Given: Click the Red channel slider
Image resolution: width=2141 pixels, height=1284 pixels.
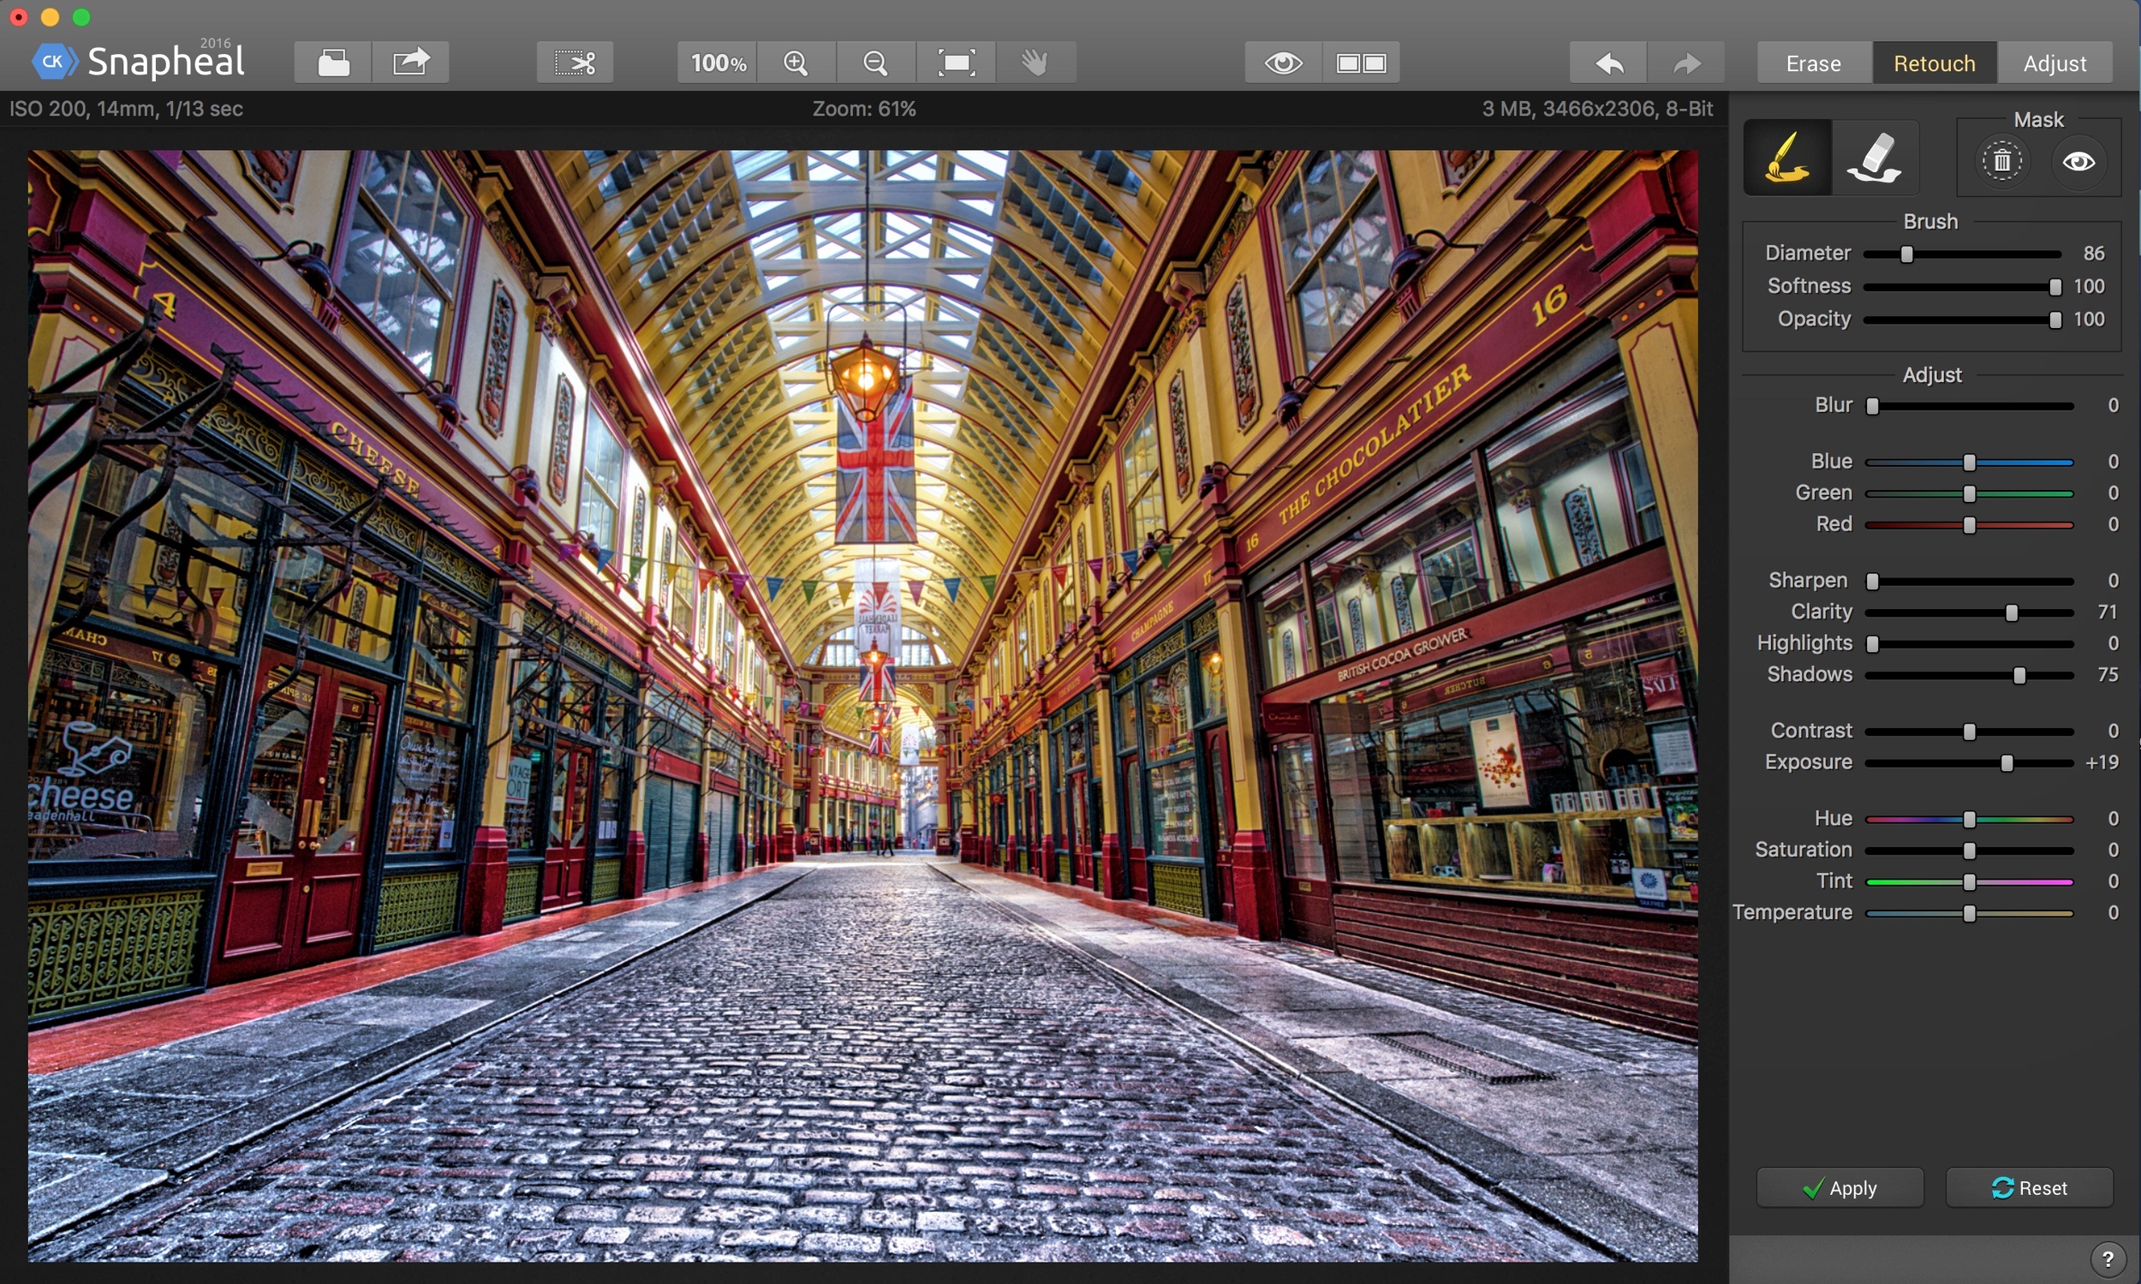Looking at the screenshot, I should click(x=1970, y=525).
